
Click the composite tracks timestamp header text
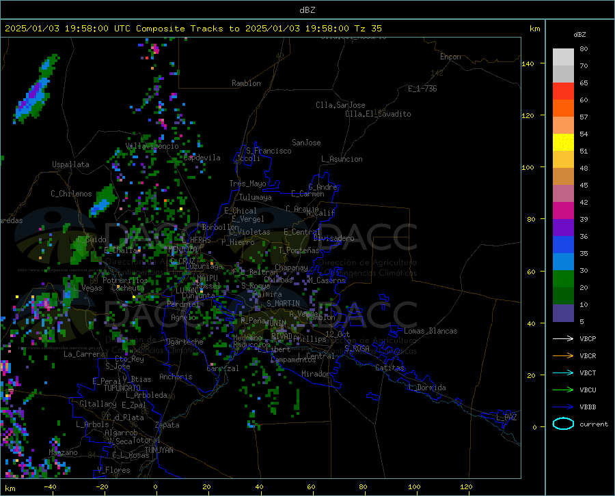pos(193,29)
